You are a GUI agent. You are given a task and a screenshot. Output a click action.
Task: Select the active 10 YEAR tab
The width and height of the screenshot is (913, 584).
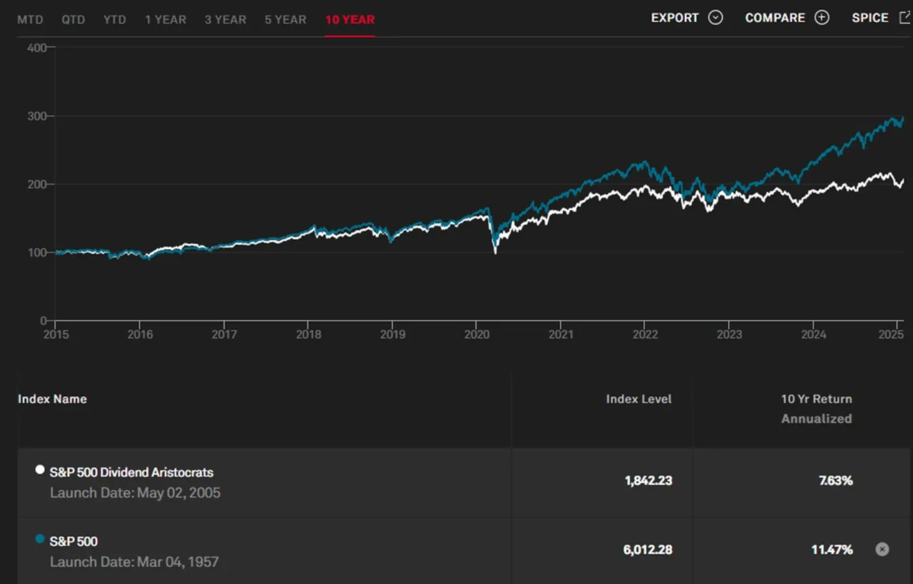[x=350, y=19]
